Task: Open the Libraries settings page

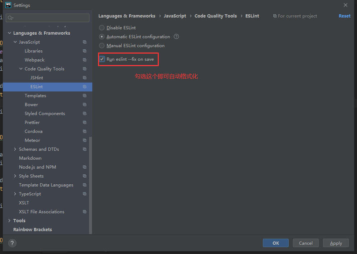Action: pyautogui.click(x=34, y=51)
